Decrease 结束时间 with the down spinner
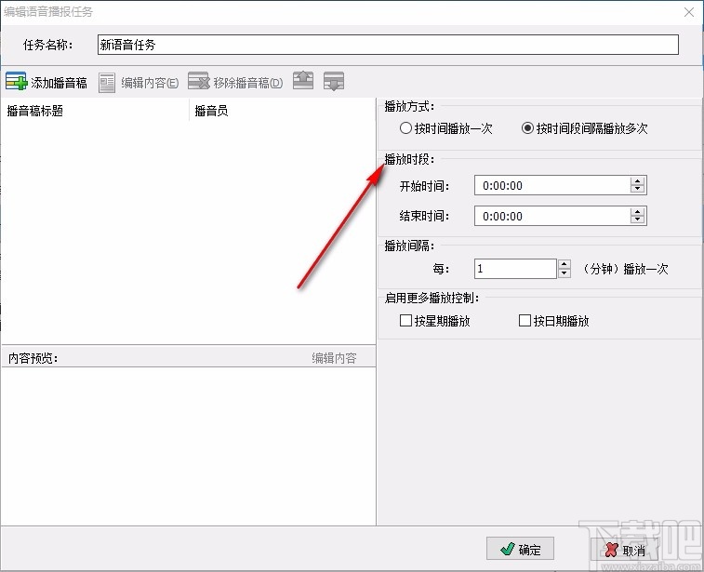 (638, 219)
